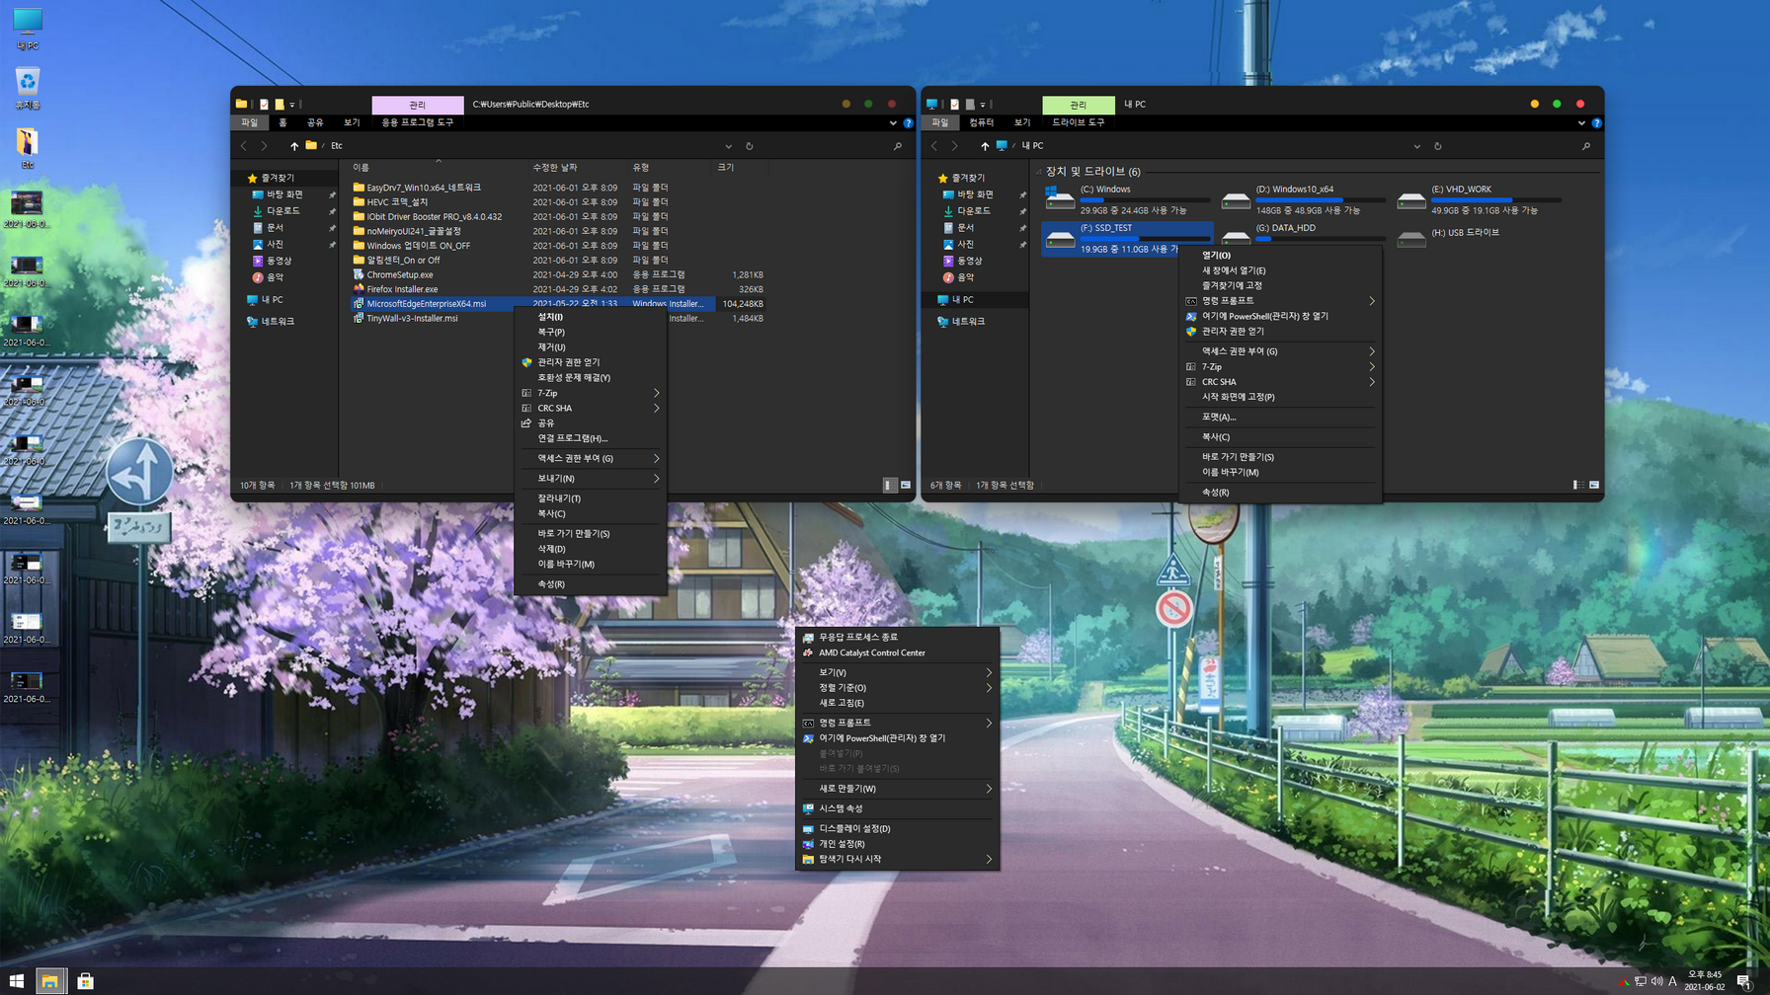Expand 명령 프롬프트 submenu in drive menu
Screen dimensions: 1770x995
(1280, 300)
